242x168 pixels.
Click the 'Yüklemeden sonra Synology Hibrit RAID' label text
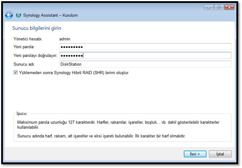73,72
